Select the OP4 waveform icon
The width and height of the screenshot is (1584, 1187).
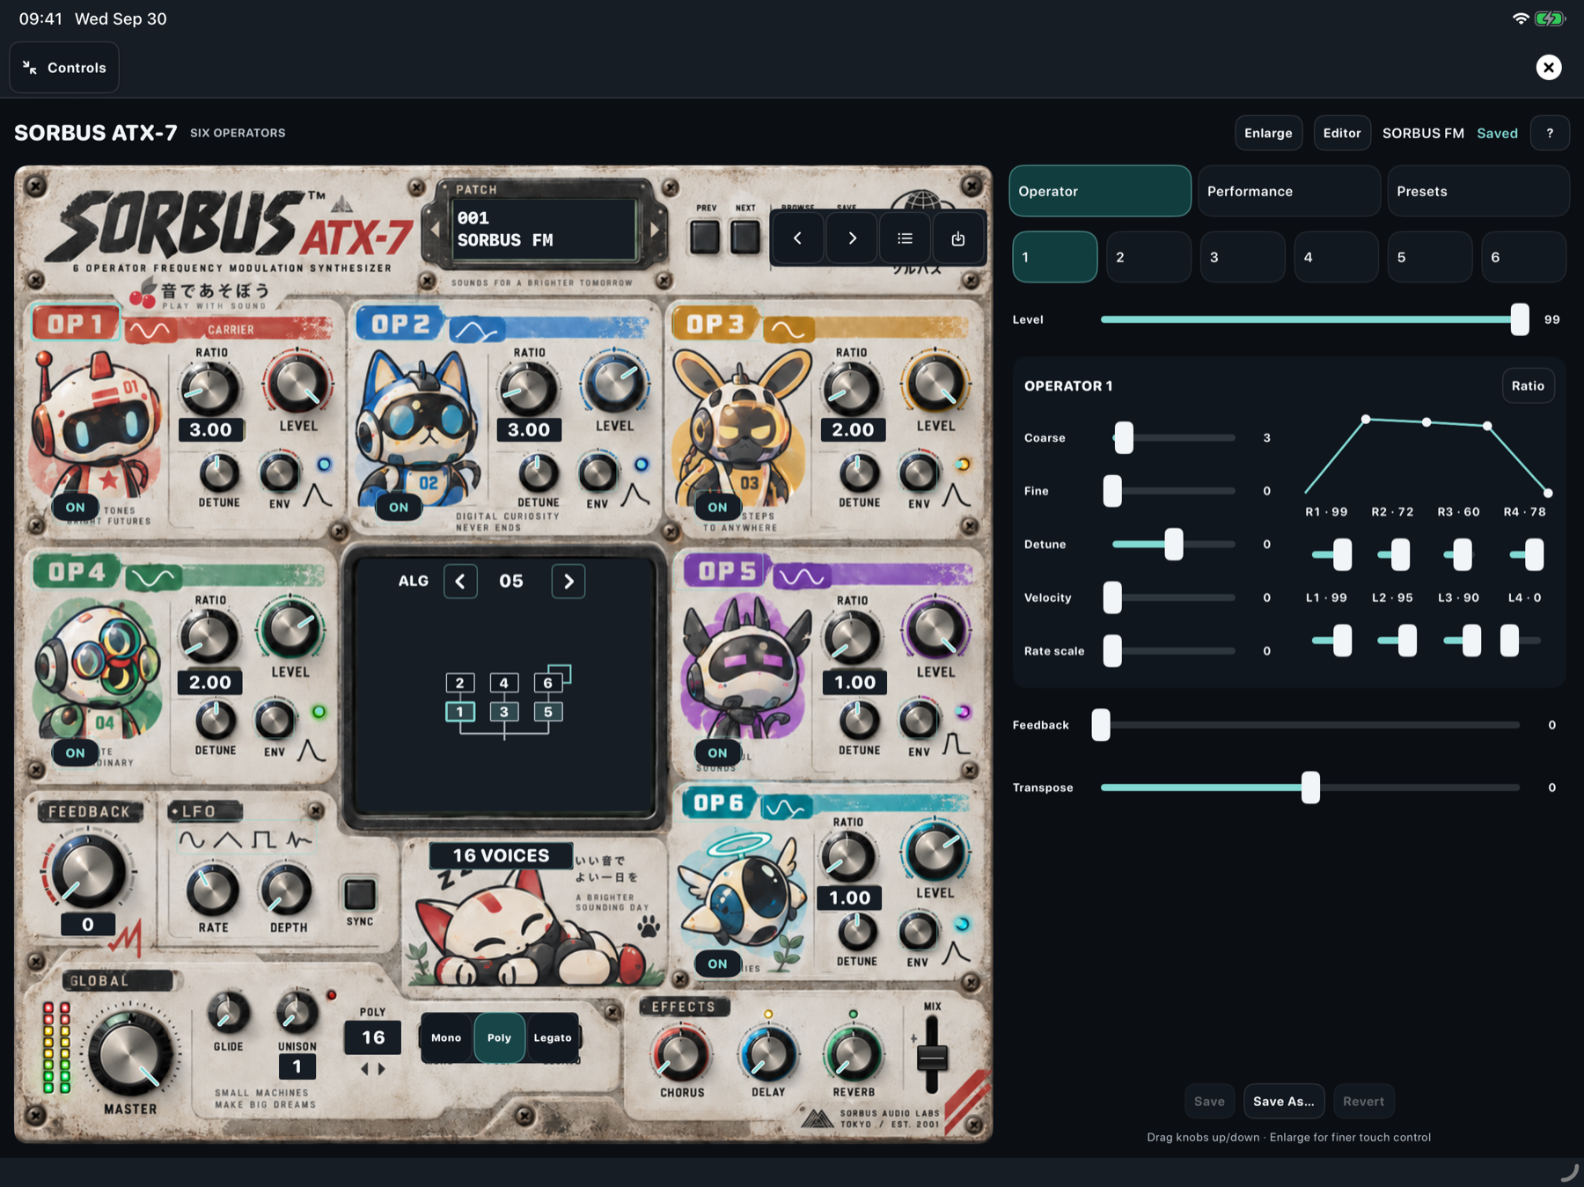(x=154, y=577)
